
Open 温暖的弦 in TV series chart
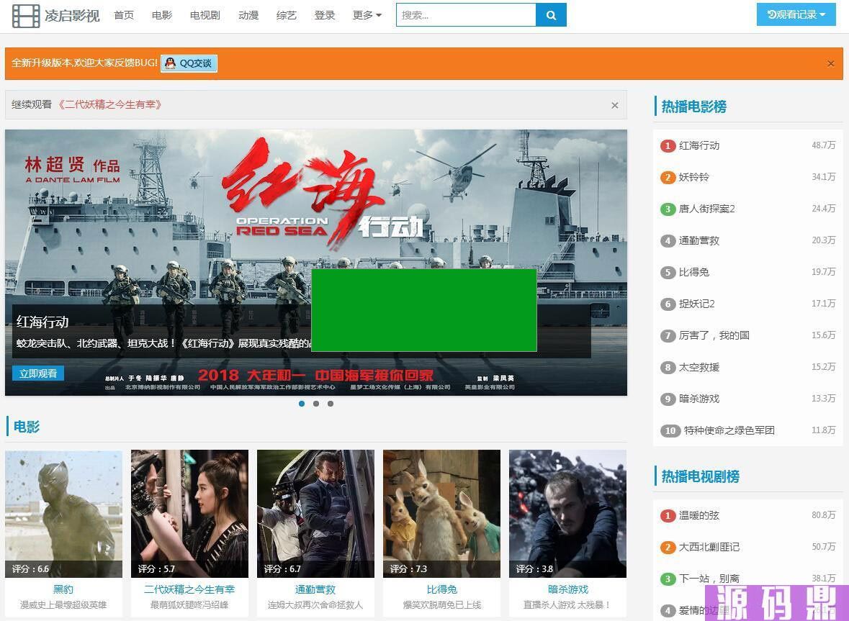pos(699,515)
